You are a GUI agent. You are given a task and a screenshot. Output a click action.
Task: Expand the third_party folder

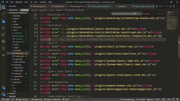(17, 27)
